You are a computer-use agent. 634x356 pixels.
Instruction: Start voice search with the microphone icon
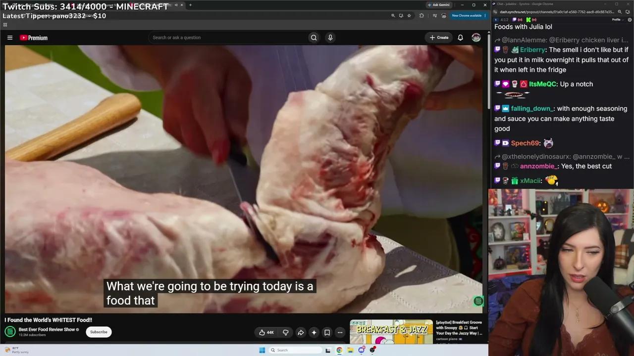[330, 38]
